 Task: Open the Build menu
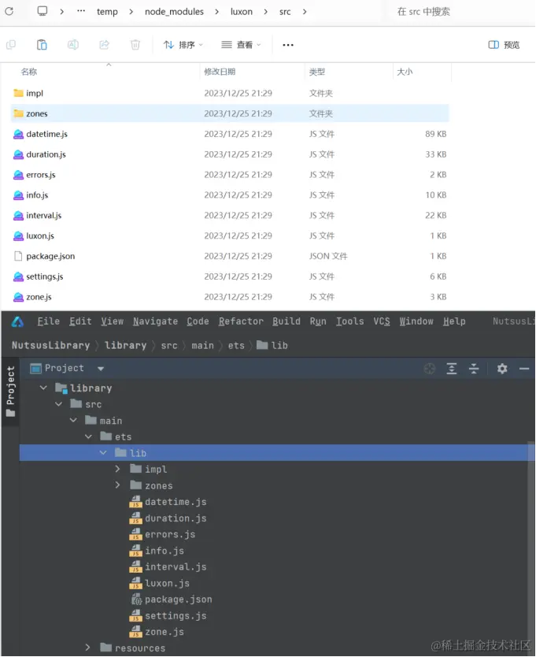coord(286,321)
